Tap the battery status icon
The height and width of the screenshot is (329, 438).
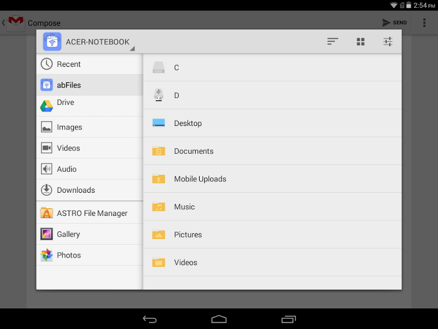[x=409, y=5]
